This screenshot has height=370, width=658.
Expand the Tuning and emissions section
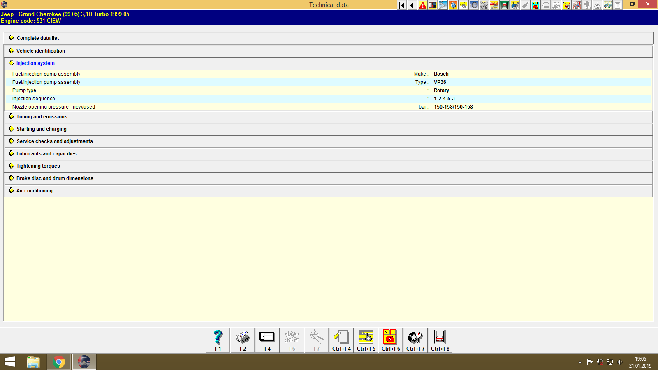41,117
